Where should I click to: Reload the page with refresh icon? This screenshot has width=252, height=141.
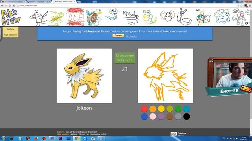point(10,5)
